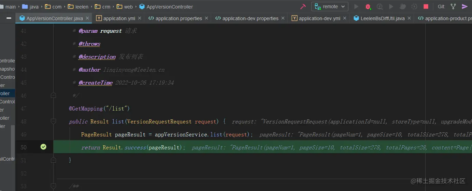472x191 pixels.
Task: Collapse the fold marker at line 53
Action: click(53, 186)
